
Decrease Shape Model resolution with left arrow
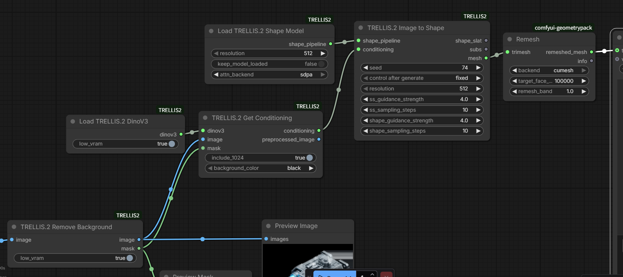(216, 53)
